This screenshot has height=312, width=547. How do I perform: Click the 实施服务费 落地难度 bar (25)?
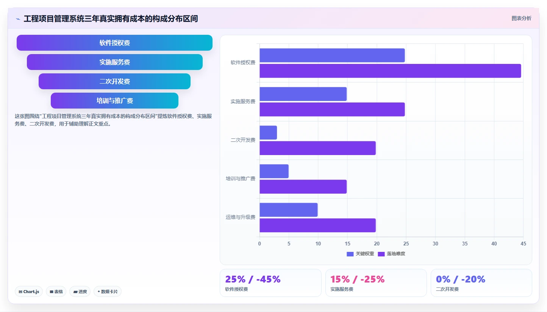[332, 109]
